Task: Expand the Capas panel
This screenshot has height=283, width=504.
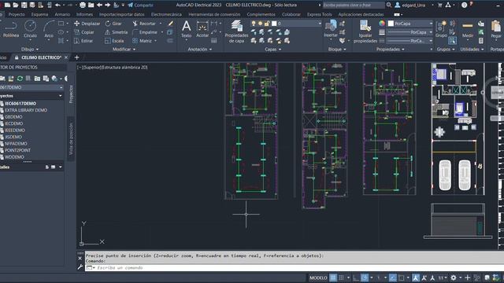Action: (x=273, y=50)
